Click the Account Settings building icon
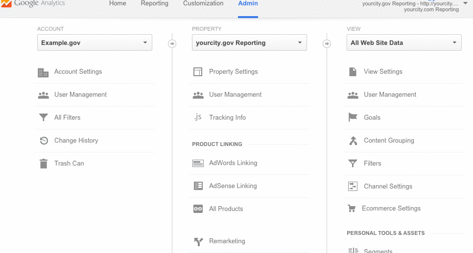 [43, 72]
